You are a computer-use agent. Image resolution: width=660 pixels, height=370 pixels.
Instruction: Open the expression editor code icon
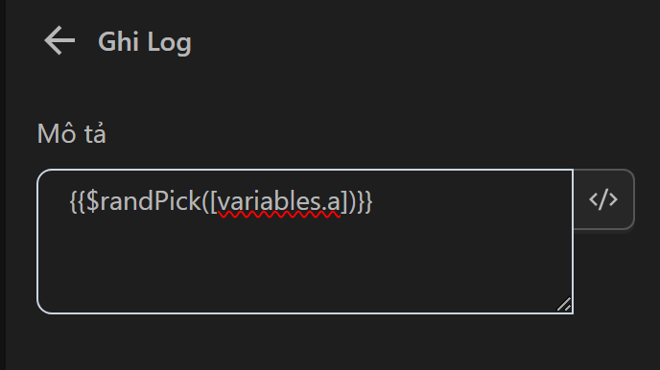click(603, 199)
